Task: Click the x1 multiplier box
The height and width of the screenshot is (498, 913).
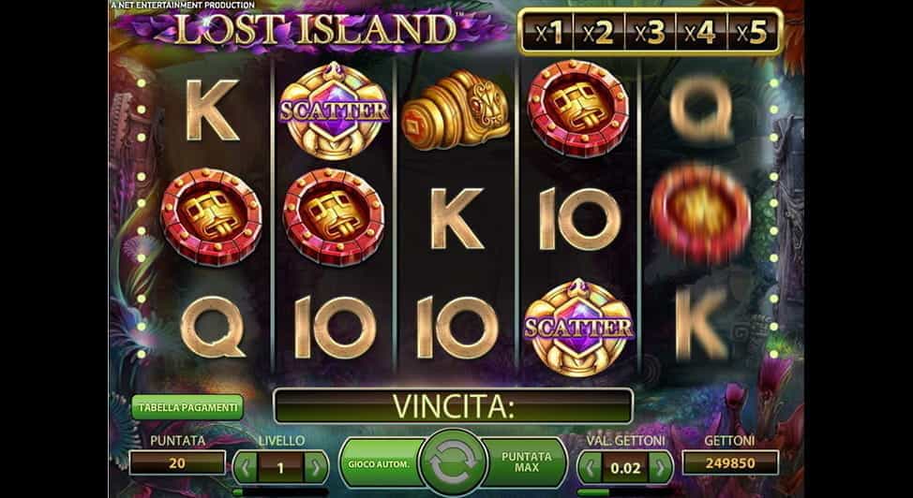Action: coord(548,33)
